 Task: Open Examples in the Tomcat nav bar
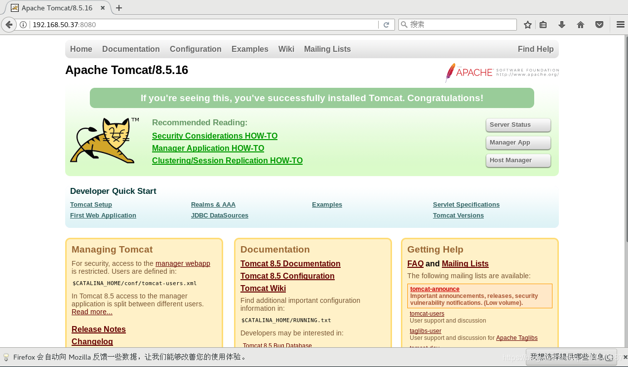pos(250,49)
